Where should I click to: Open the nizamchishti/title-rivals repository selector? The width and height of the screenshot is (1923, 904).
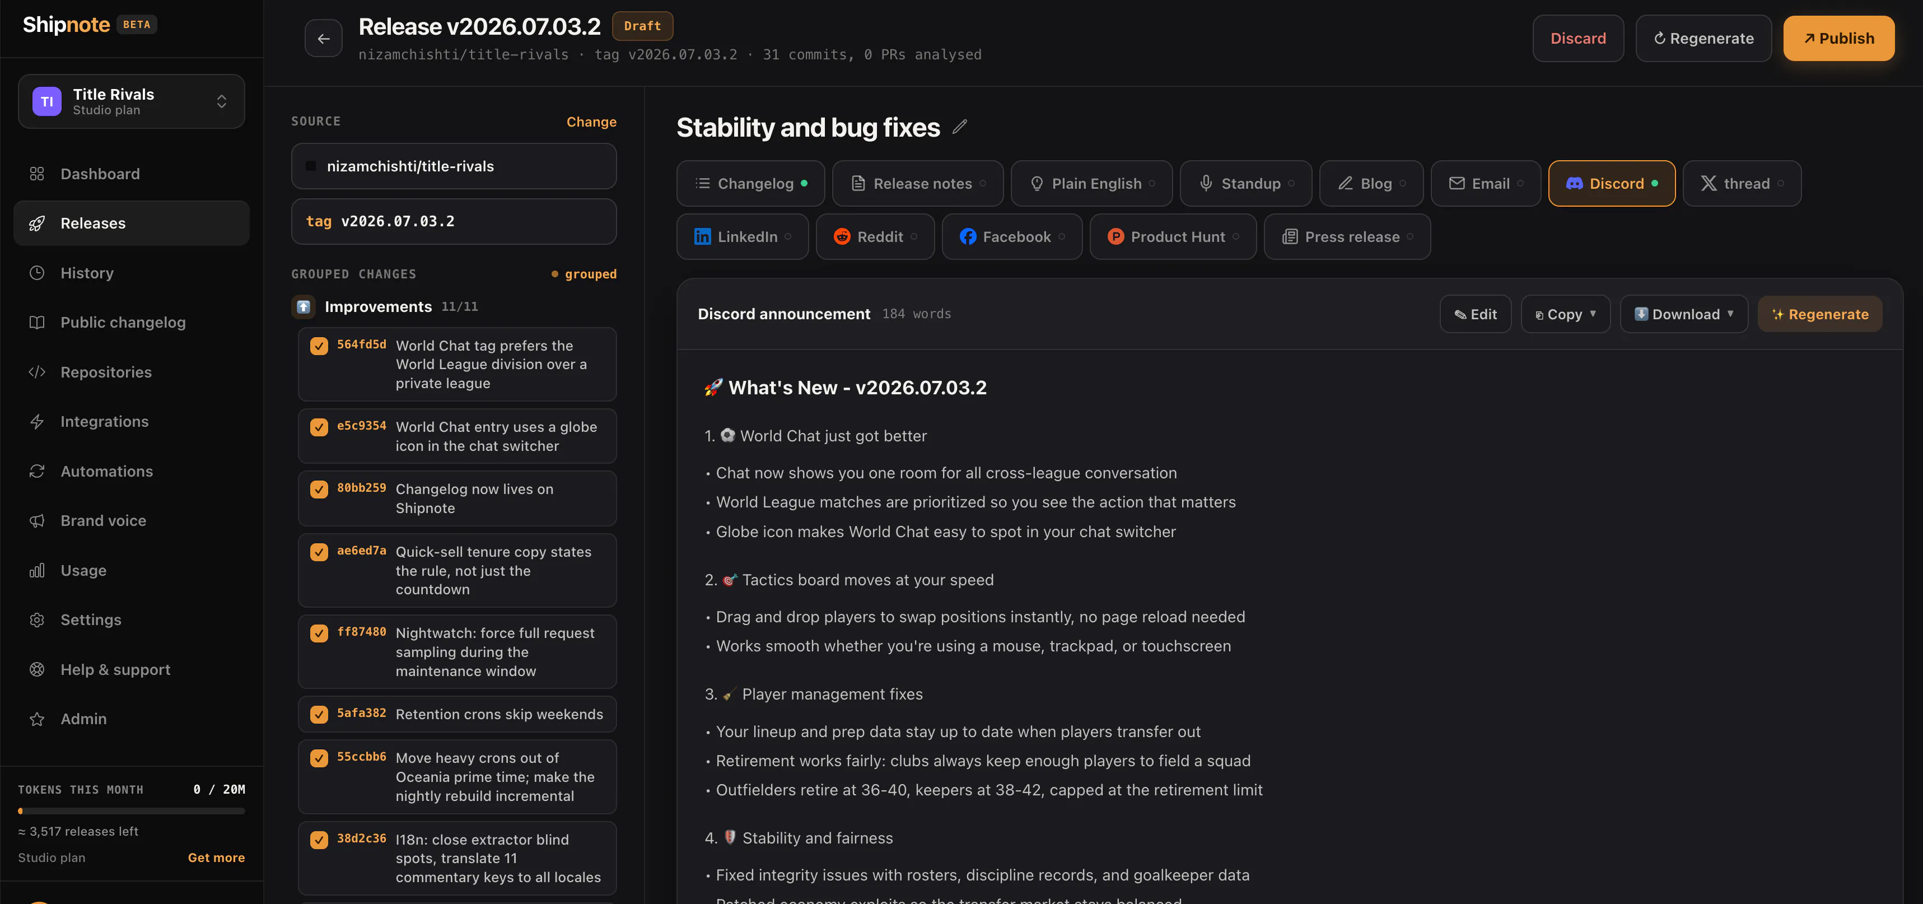(453, 166)
